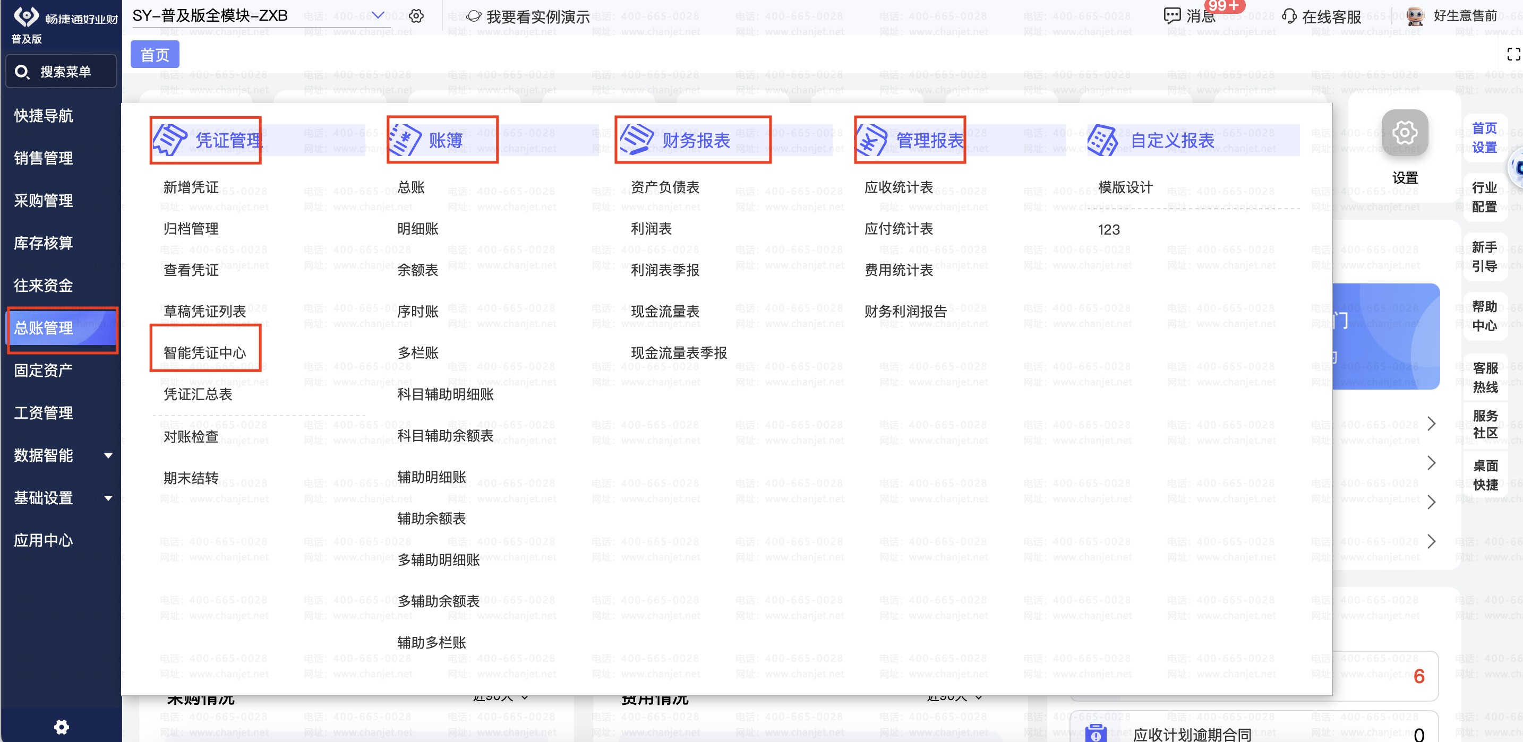
Task: Click the 账簿 ledger icon
Action: 405,140
